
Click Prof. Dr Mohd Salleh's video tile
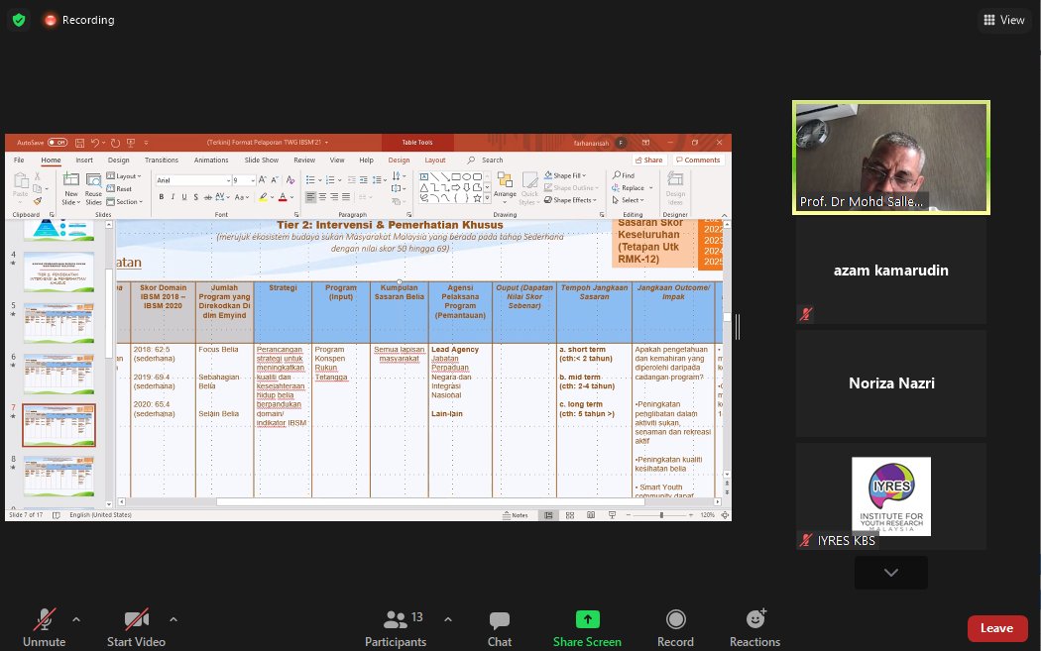(x=890, y=157)
